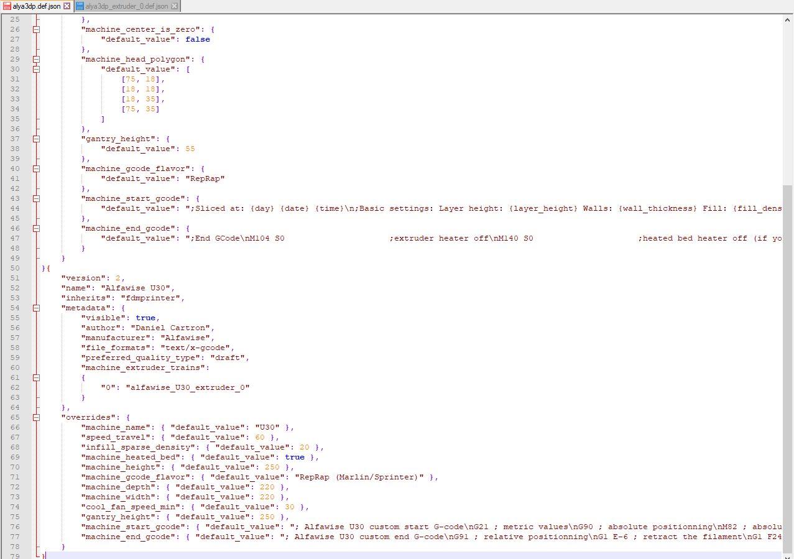Click the "Alfawise U30" name value

(136, 288)
